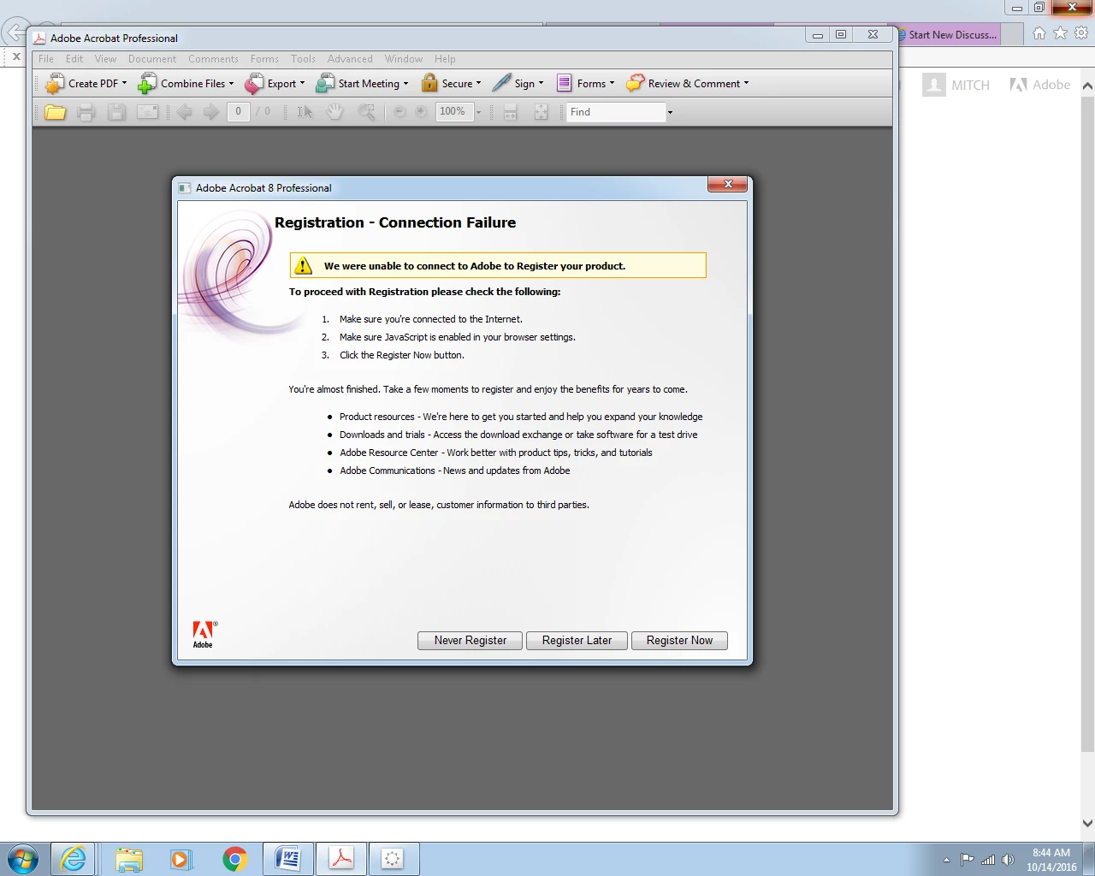
Task: Click the Zoom Out minus icon
Action: [x=400, y=112]
